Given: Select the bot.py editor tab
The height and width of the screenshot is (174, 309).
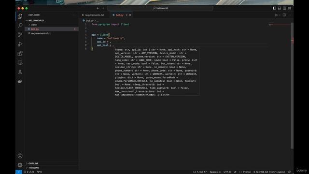Looking at the screenshot, I should [119, 15].
